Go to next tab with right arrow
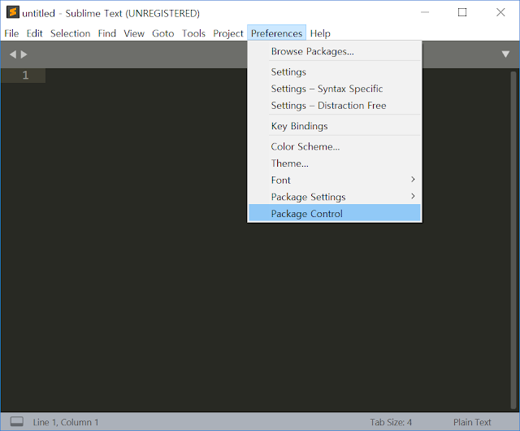The height and width of the screenshot is (431, 520). click(x=24, y=54)
